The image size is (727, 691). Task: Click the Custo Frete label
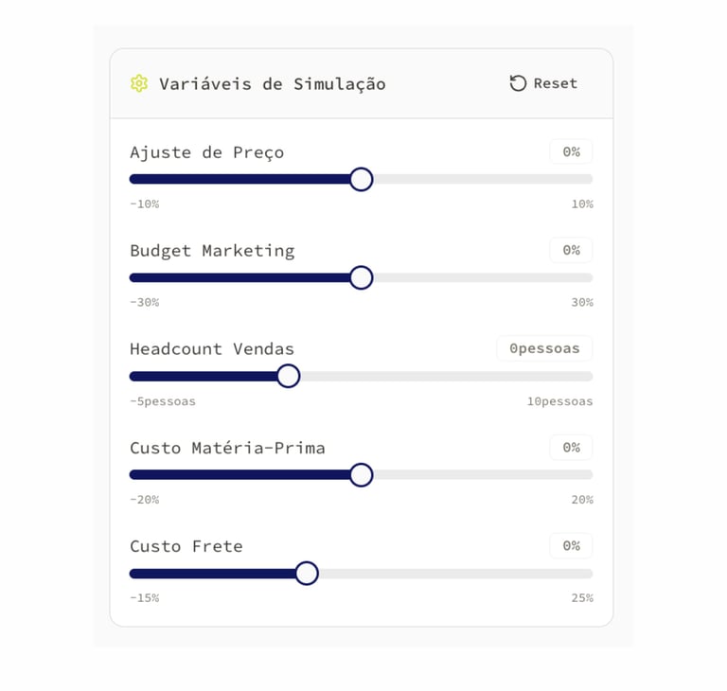click(186, 546)
